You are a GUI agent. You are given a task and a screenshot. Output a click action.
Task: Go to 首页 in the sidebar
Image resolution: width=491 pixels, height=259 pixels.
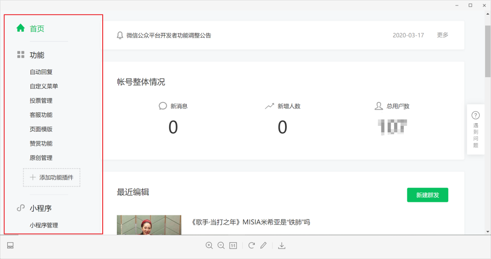37,29
